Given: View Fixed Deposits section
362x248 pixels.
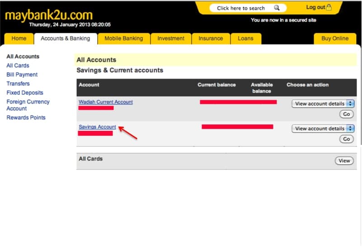Looking at the screenshot, I should (25, 93).
